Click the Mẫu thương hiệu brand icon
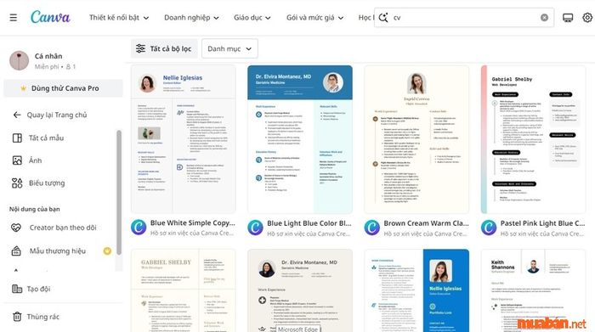595x332 pixels. tap(16, 250)
